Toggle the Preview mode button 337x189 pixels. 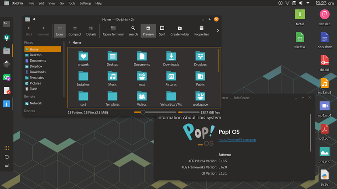point(148,31)
